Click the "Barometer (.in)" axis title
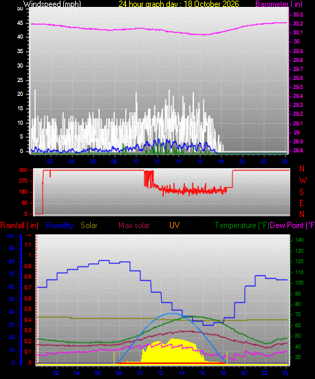The width and height of the screenshot is (315, 379). (279, 4)
